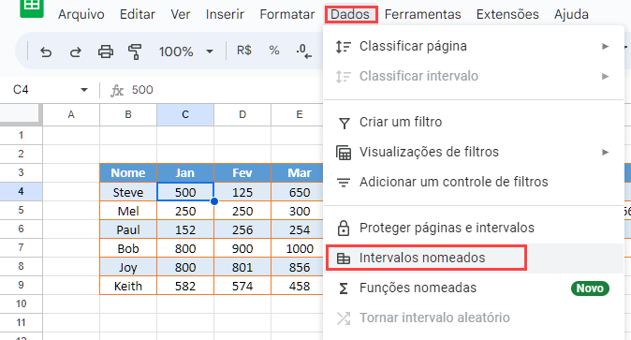
Task: Click the Fev header cell
Action: 242,173
